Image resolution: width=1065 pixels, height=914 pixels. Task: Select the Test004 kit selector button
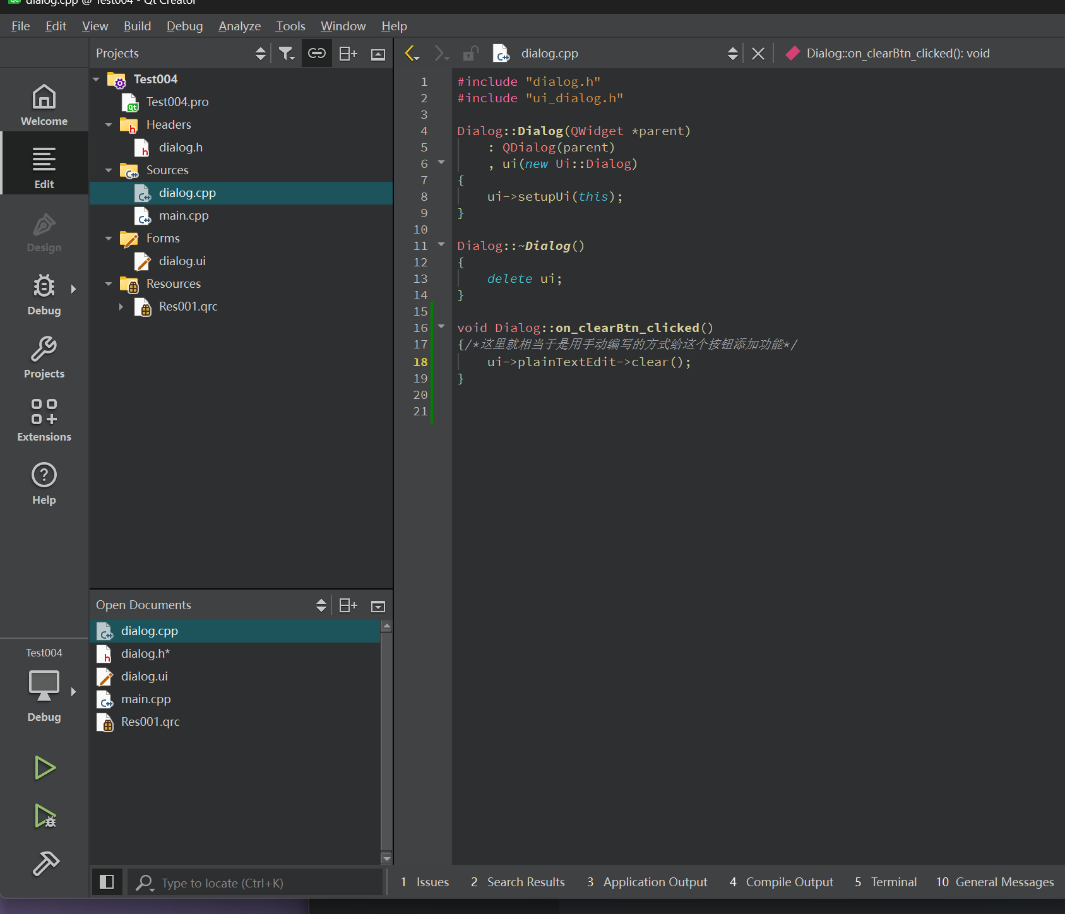[44, 687]
